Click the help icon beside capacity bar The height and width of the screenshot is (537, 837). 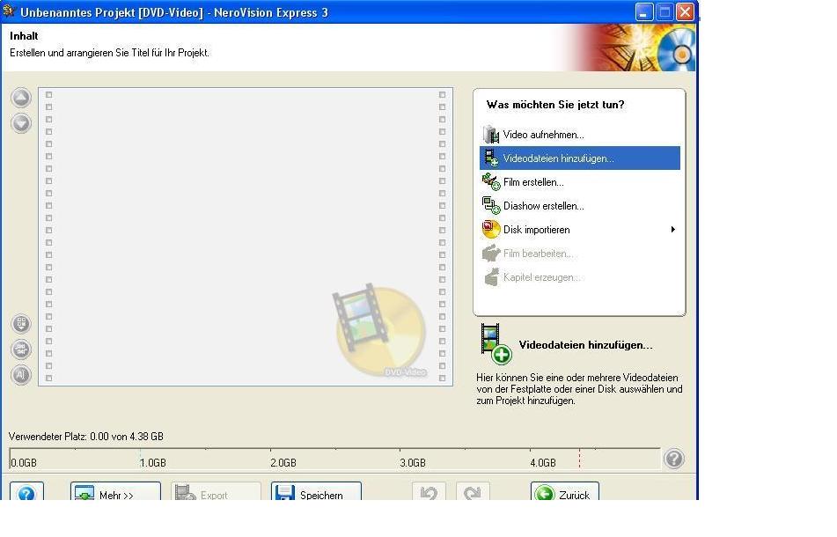pyautogui.click(x=674, y=459)
